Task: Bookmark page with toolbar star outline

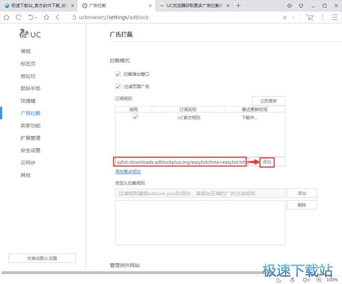Action: pos(46,17)
